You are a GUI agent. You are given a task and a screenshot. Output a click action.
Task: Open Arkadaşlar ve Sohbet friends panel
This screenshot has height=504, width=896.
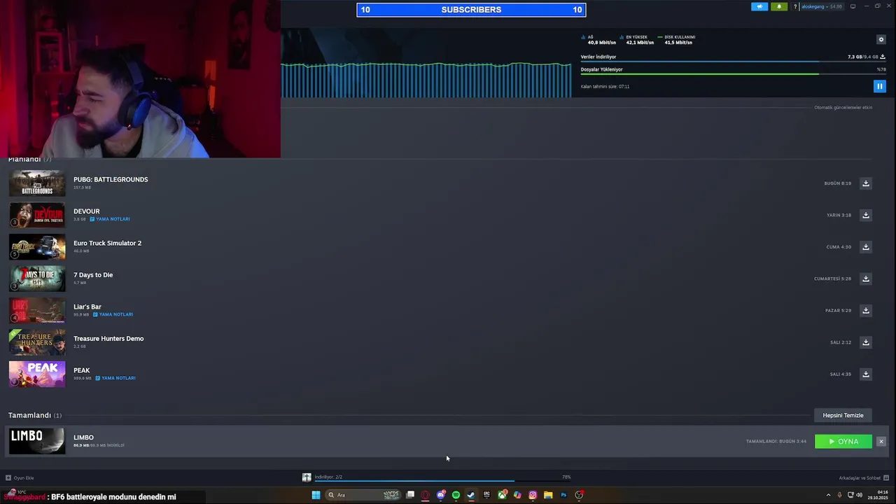(864, 478)
